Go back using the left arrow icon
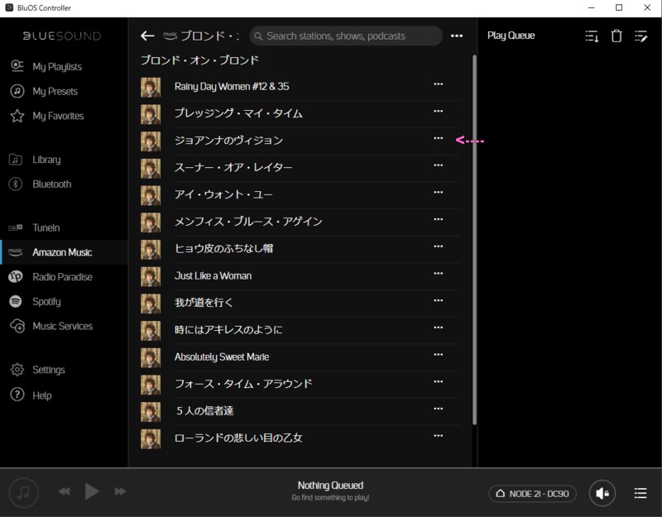The height and width of the screenshot is (517, 662). coord(147,36)
